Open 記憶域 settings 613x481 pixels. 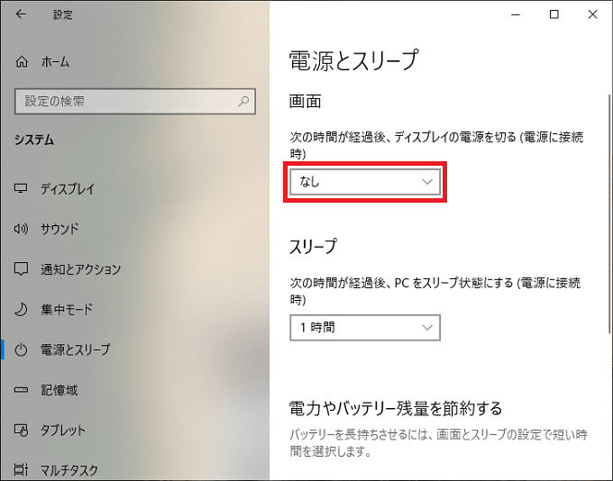pos(59,390)
